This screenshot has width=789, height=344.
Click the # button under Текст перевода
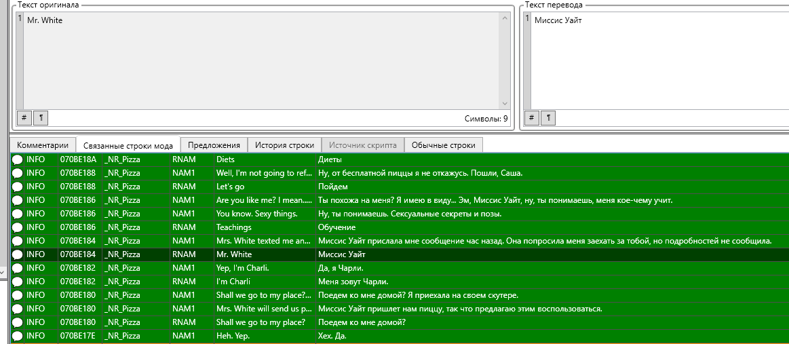click(x=531, y=118)
